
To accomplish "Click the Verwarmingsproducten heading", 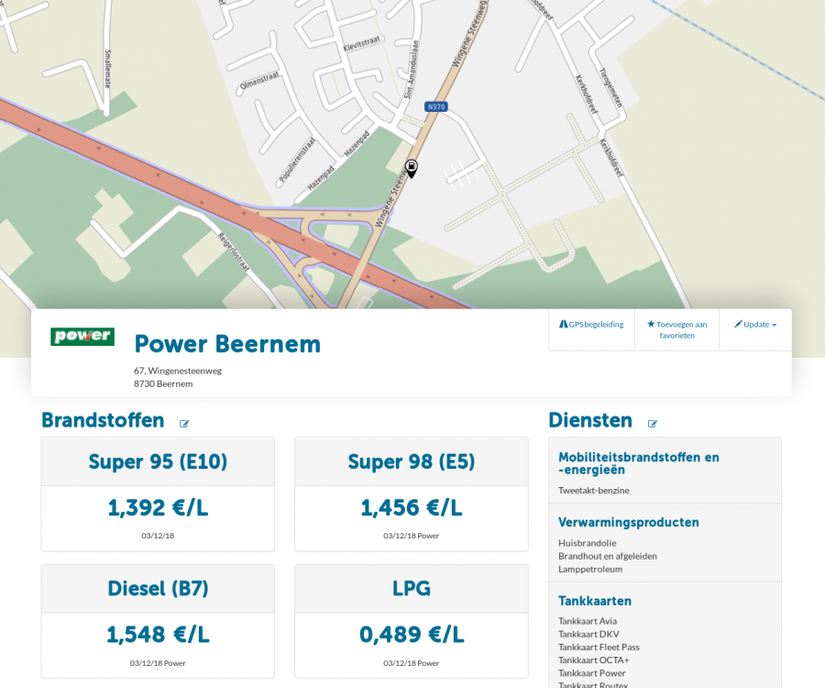I will pos(629,522).
